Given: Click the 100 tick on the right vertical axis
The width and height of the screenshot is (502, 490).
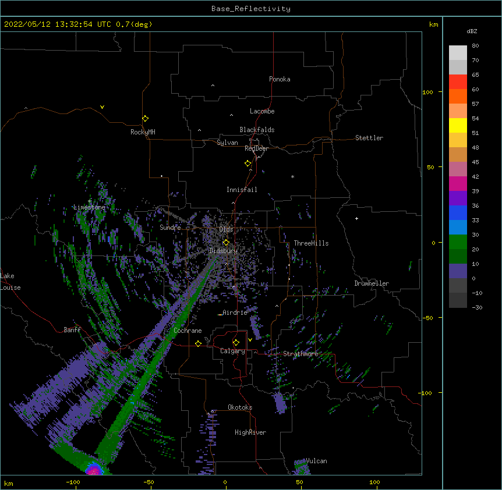Looking at the screenshot, I should click(428, 92).
